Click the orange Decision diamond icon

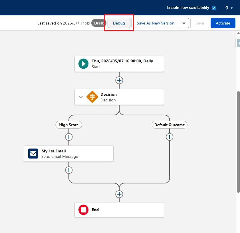92,97
